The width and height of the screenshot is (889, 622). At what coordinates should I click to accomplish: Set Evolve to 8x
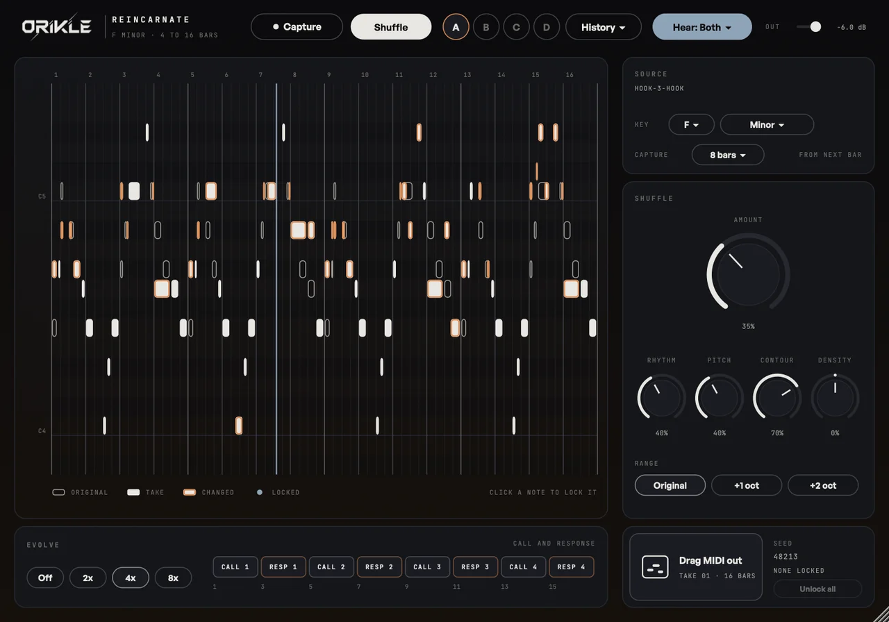pos(173,578)
